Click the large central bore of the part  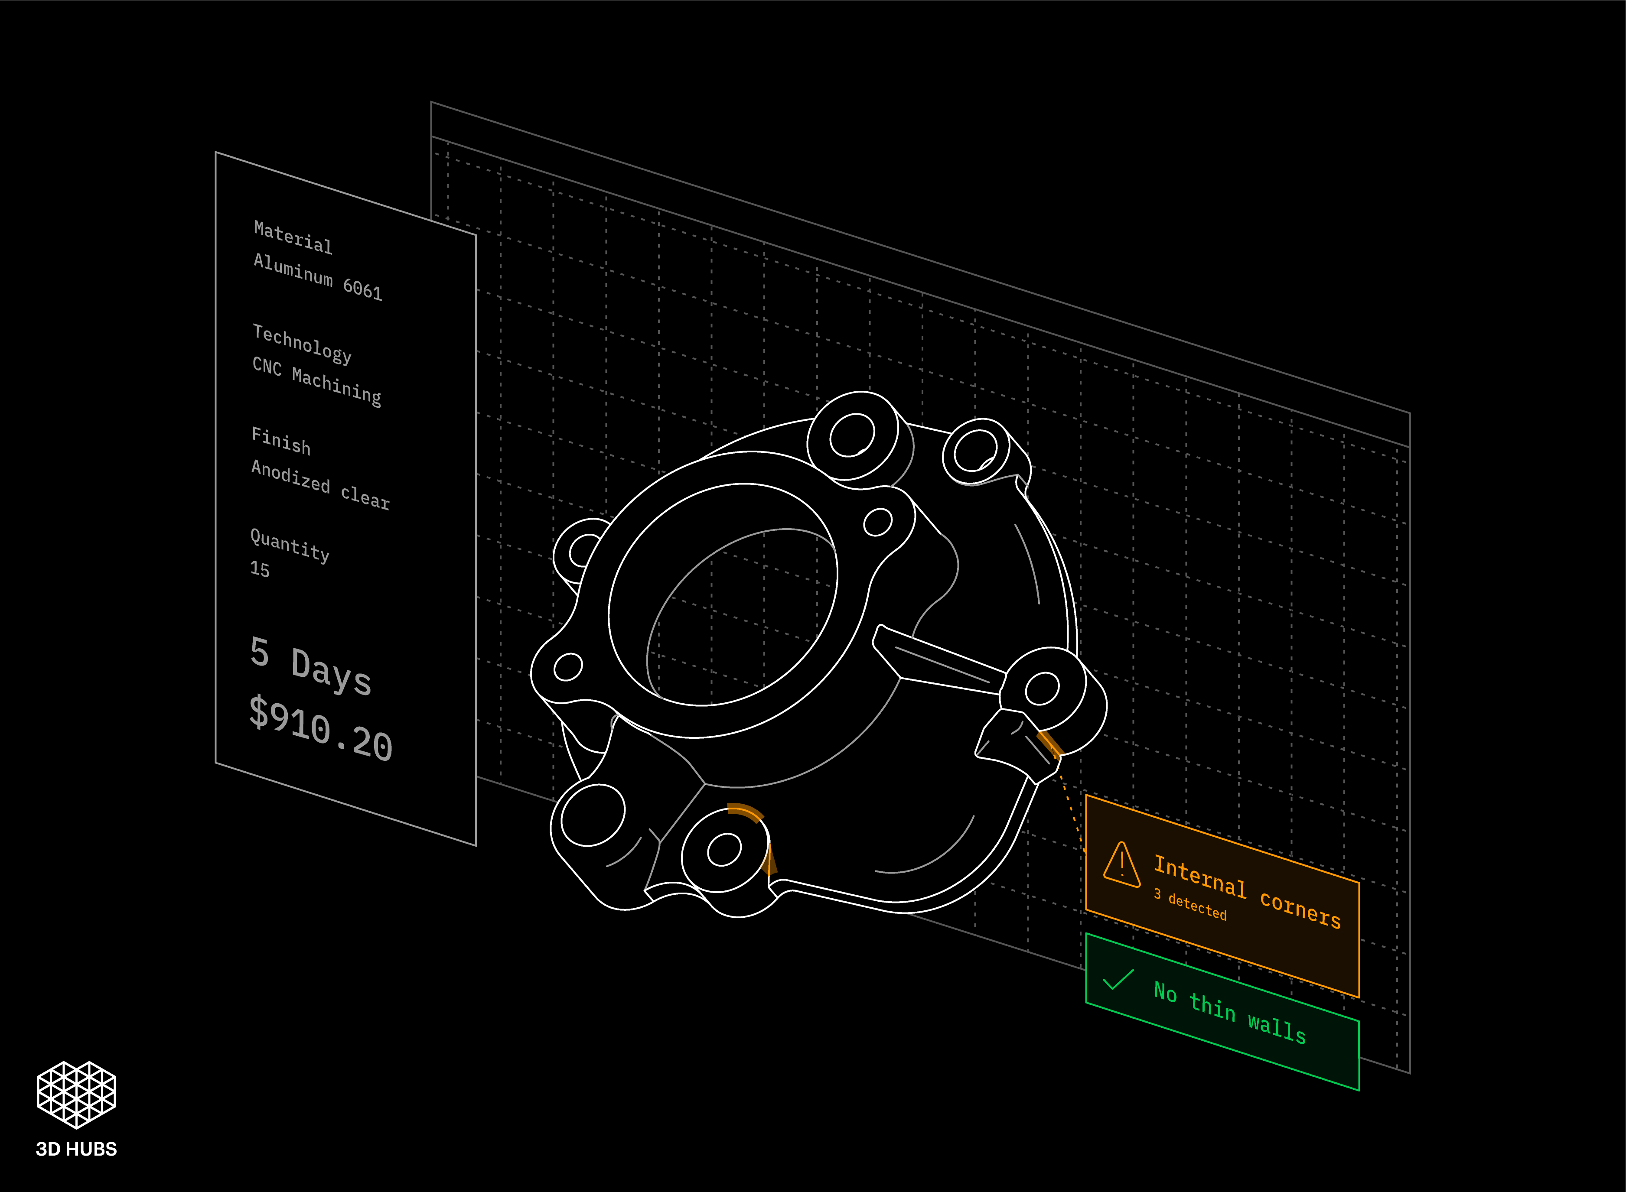coord(723,594)
